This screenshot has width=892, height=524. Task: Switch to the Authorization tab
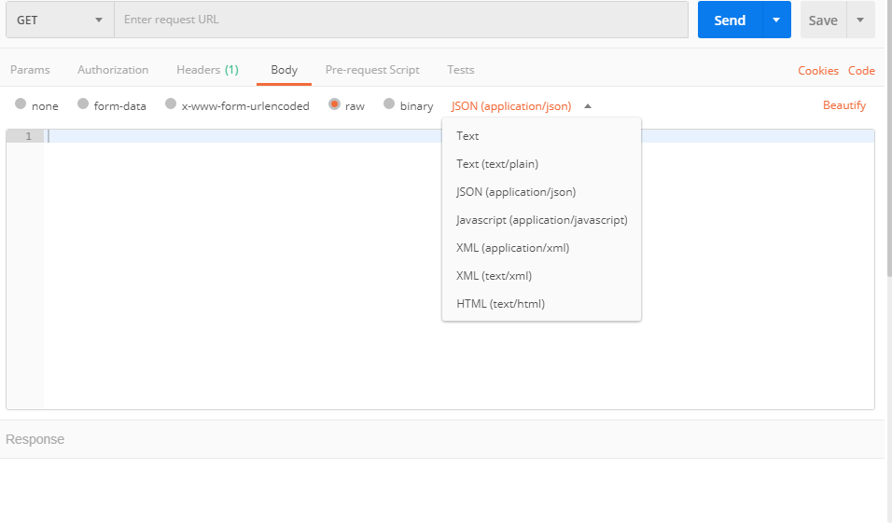[113, 70]
